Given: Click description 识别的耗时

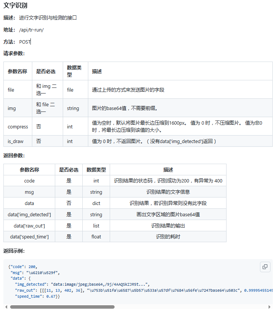Looking at the screenshot, I should (x=168, y=237).
